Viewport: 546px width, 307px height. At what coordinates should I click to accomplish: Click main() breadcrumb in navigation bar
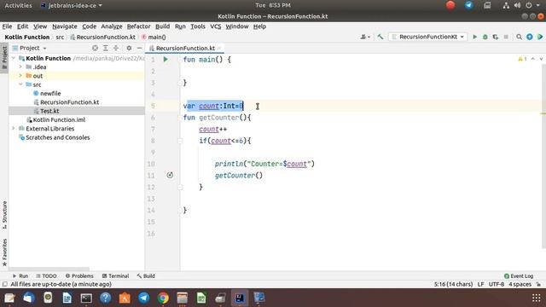click(x=154, y=37)
